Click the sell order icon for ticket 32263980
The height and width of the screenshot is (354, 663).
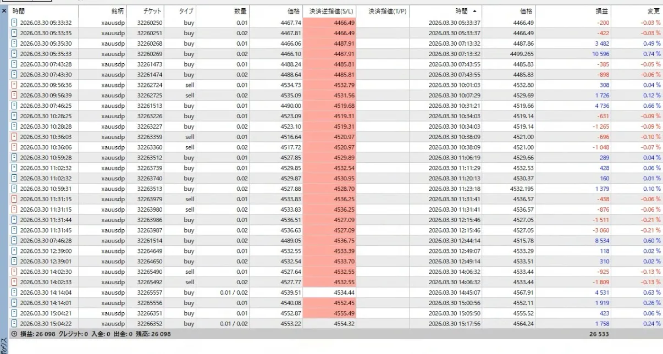click(x=15, y=209)
